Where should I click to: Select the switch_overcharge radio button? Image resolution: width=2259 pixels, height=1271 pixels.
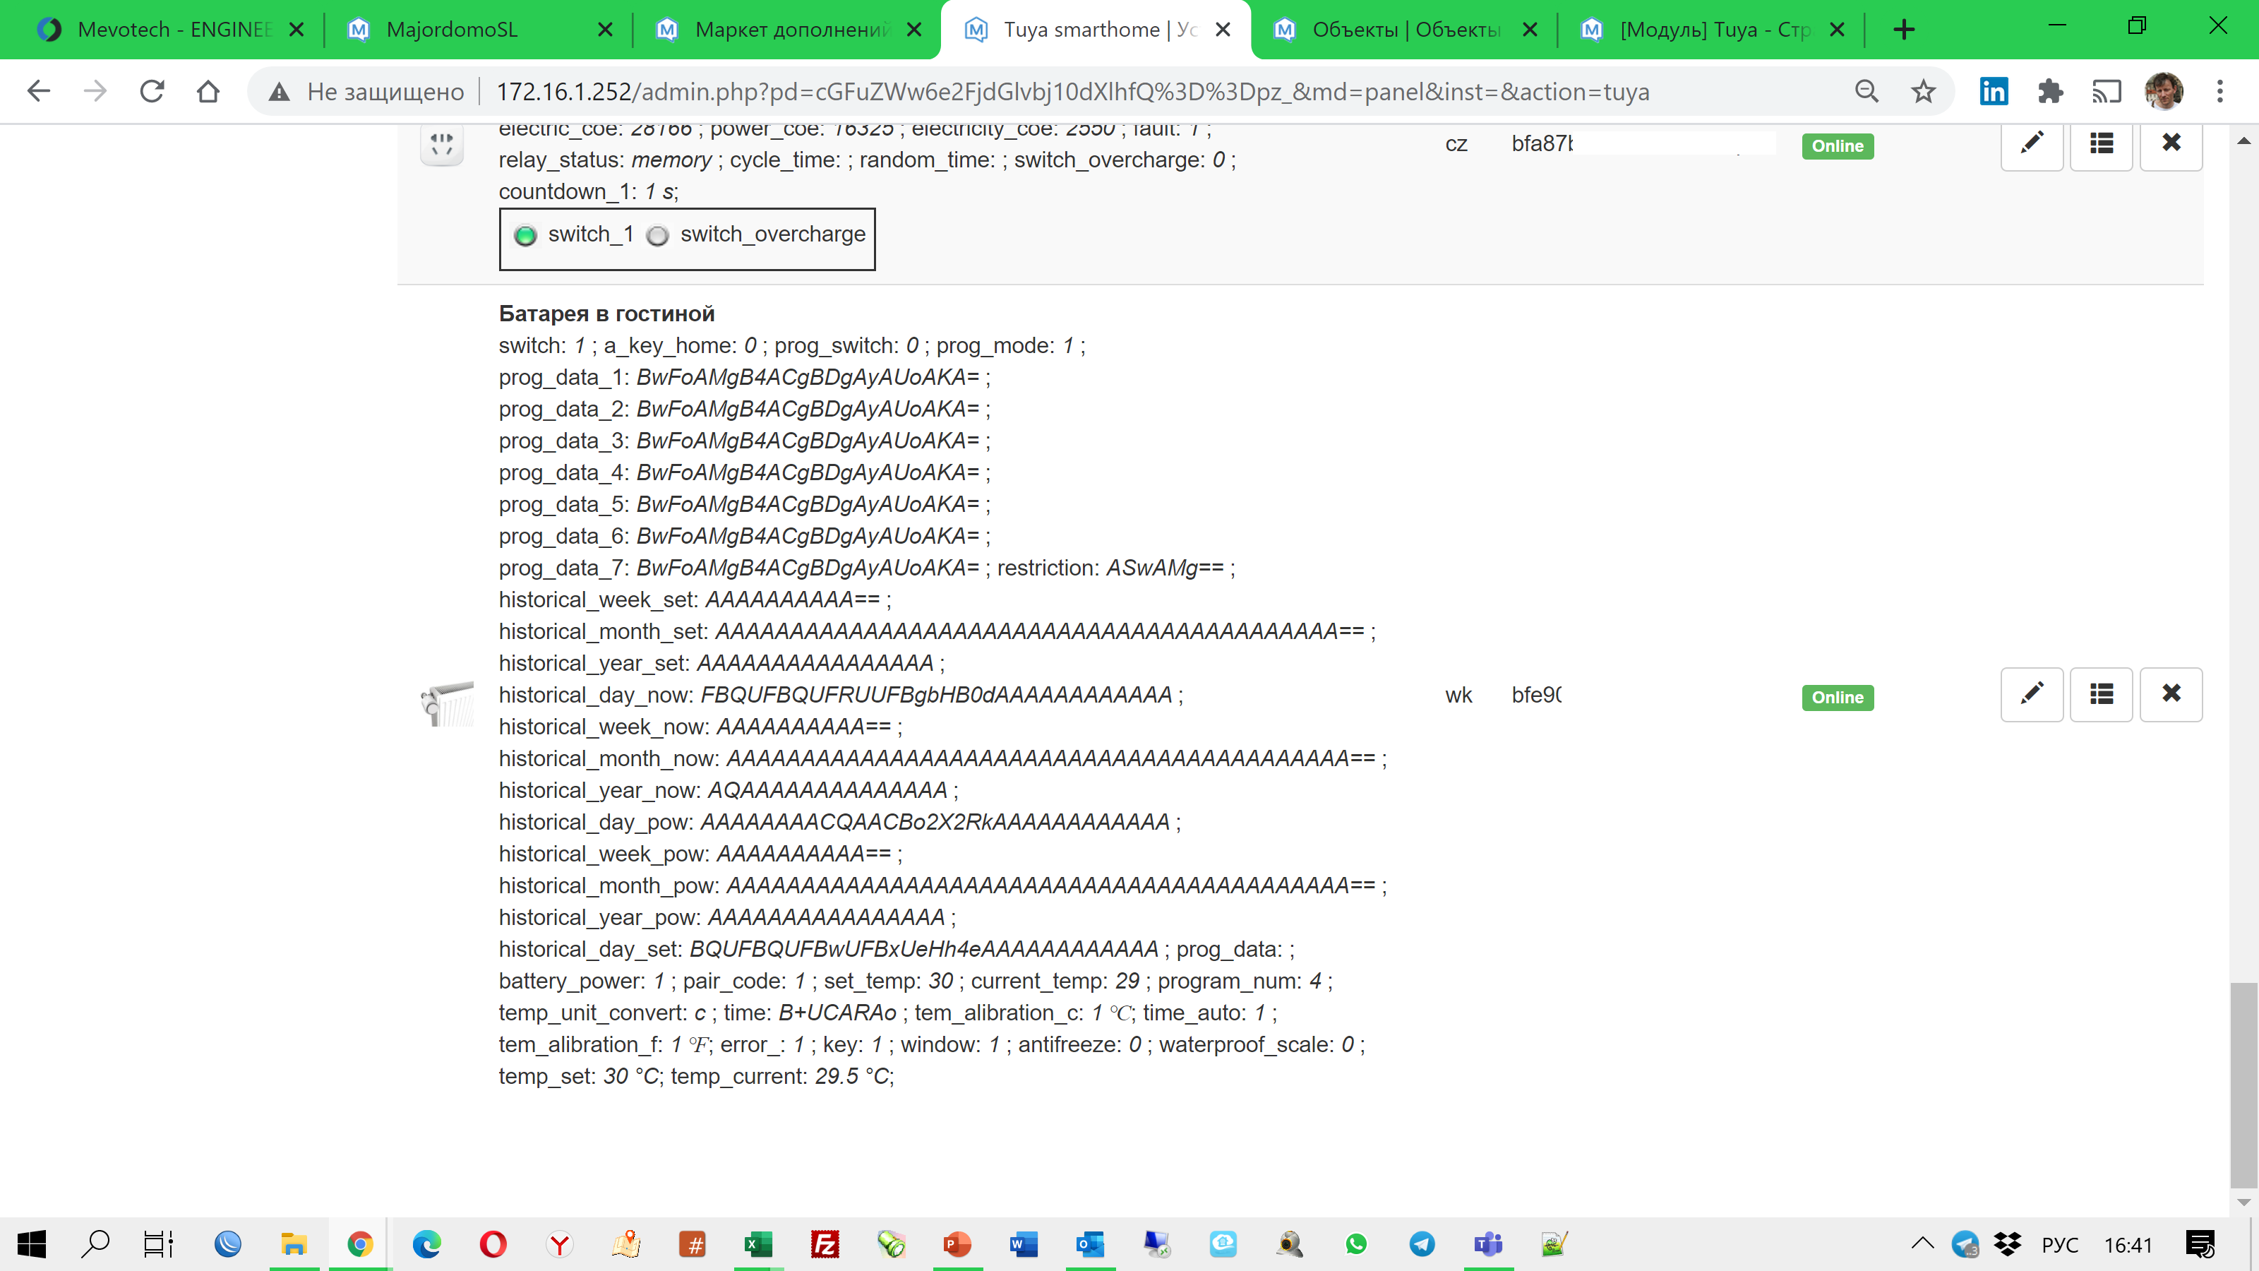(x=659, y=235)
